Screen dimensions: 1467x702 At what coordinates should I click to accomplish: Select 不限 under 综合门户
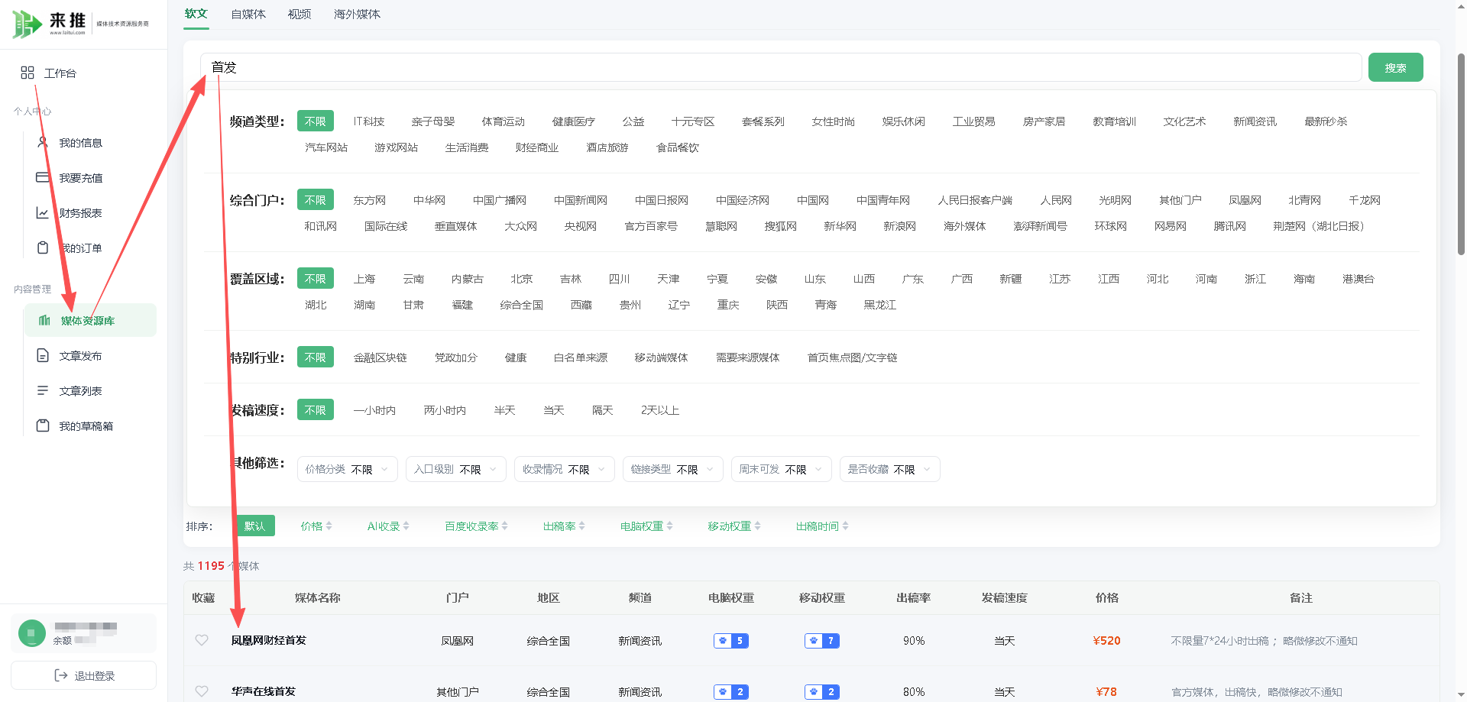(316, 200)
